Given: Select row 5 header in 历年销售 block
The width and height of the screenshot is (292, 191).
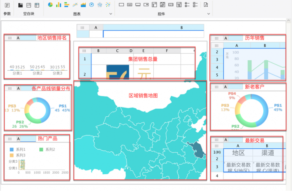Looking at the screenshot, I should pos(217,75).
